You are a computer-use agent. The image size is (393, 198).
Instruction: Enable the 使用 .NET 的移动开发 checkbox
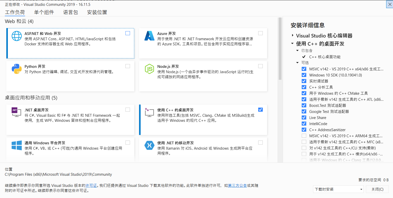pyautogui.click(x=260, y=143)
